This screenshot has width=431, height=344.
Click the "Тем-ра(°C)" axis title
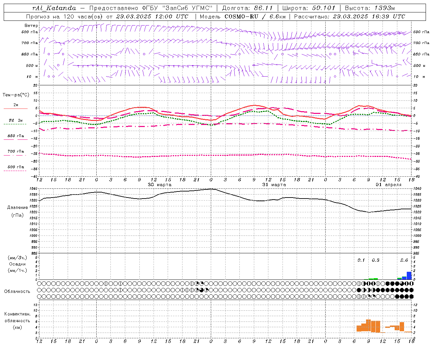click(x=16, y=95)
